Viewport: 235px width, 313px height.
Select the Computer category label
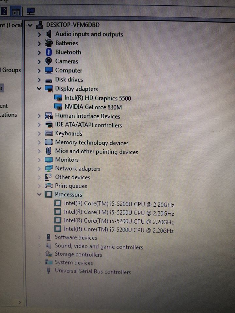pyautogui.click(x=69, y=70)
